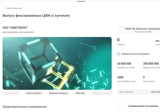
Task: Click the Условия выплат по купонам heading
Action: tap(143, 106)
